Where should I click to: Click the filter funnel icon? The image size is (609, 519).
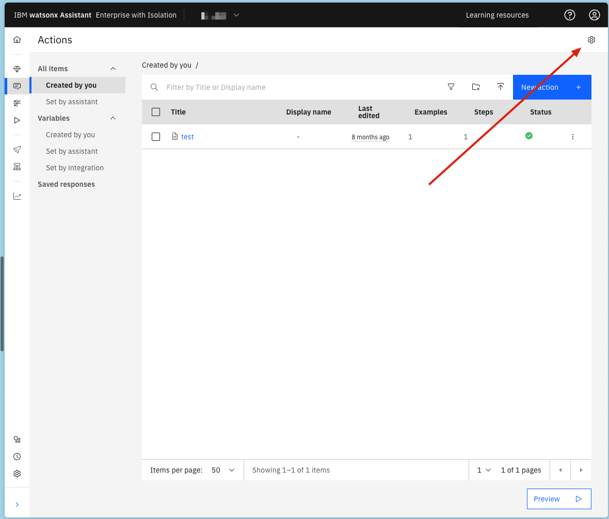pos(451,87)
